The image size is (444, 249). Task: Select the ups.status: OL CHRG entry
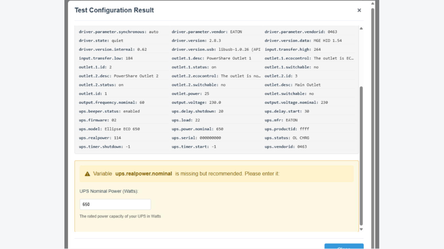point(287,138)
